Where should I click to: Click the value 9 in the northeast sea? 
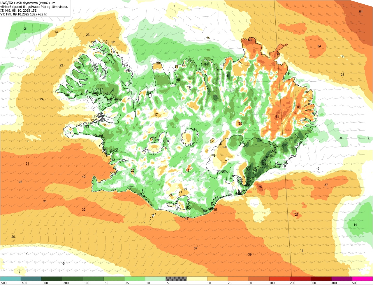pyautogui.click(x=342, y=56)
